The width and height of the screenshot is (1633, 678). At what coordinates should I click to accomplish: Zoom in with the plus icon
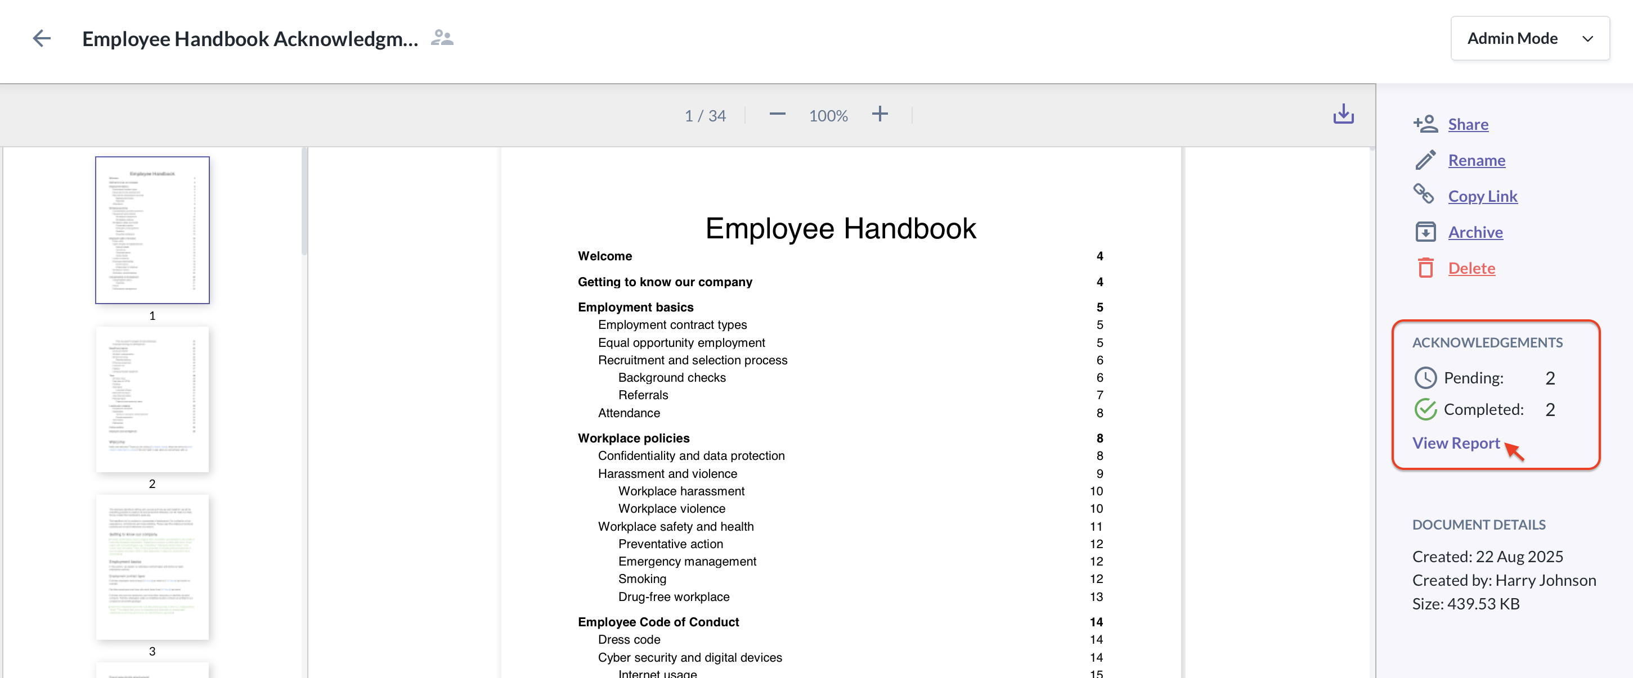880,115
